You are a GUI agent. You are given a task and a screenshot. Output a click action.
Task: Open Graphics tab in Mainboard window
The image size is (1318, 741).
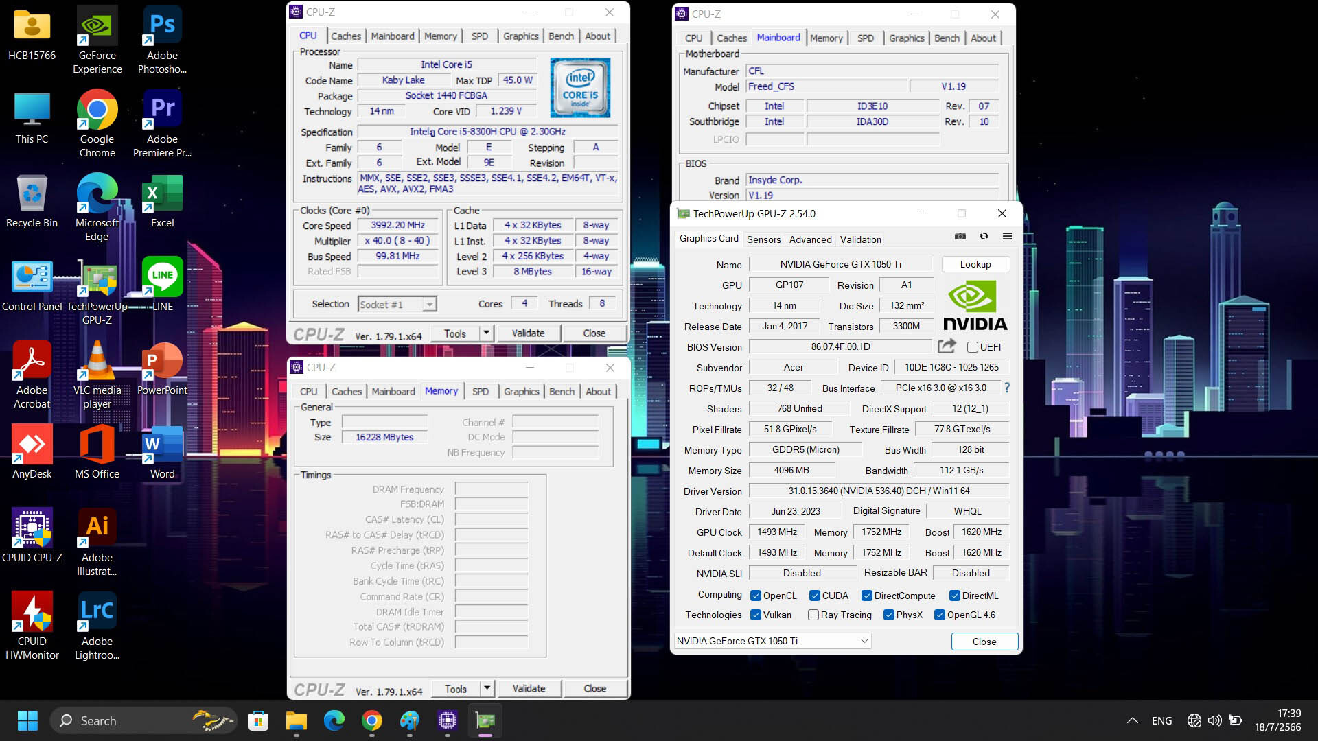[x=906, y=38]
